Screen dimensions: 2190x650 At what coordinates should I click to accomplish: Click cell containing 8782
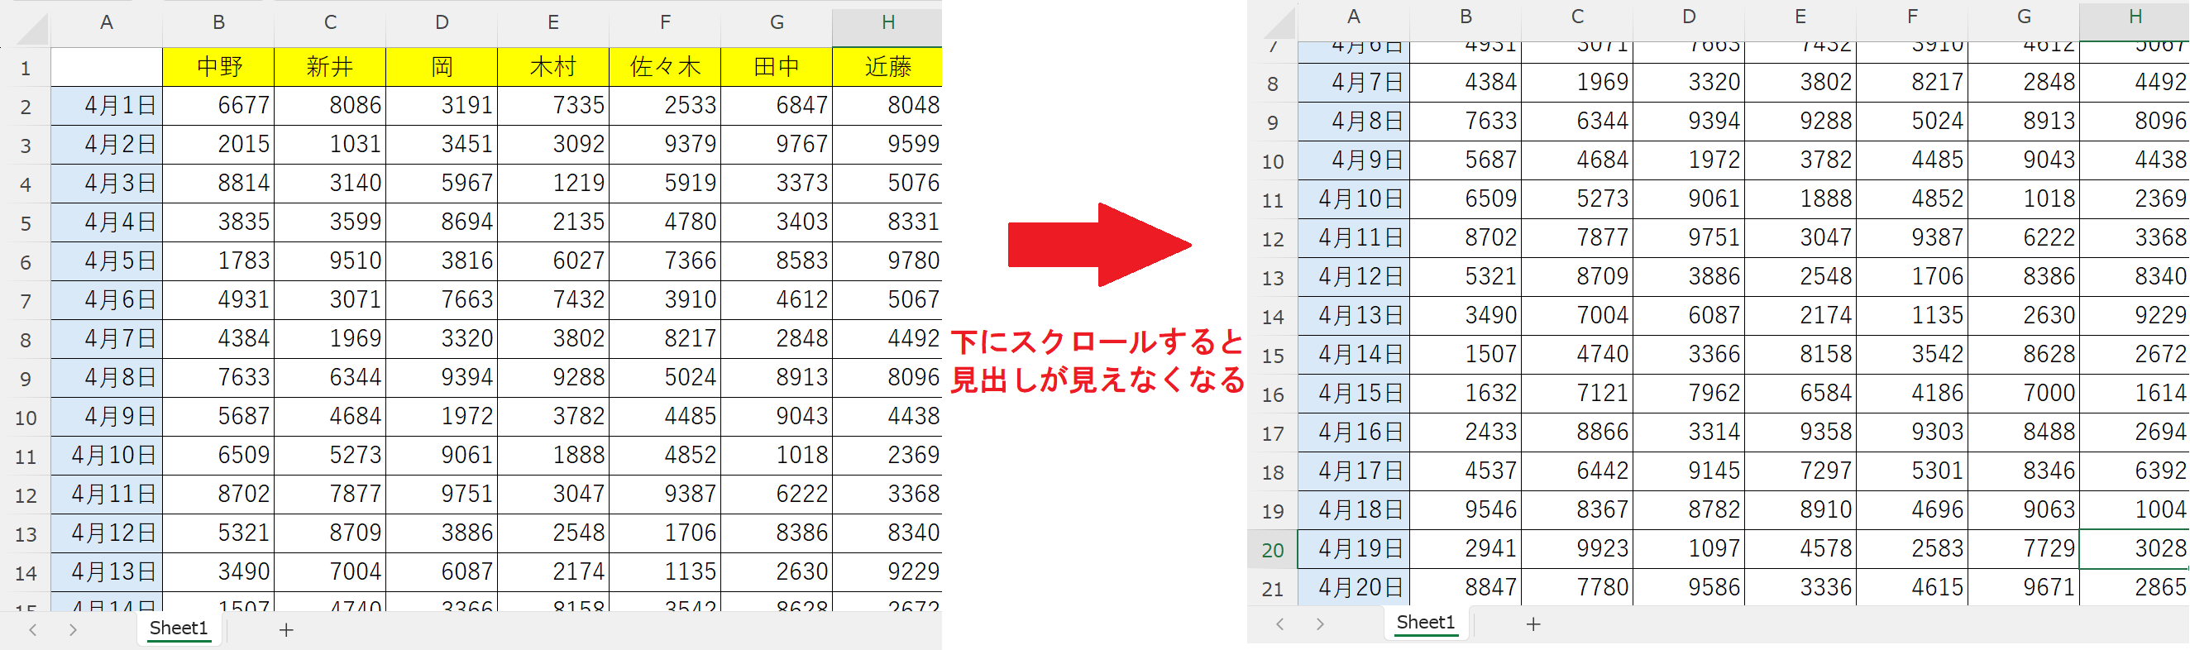(x=1690, y=510)
